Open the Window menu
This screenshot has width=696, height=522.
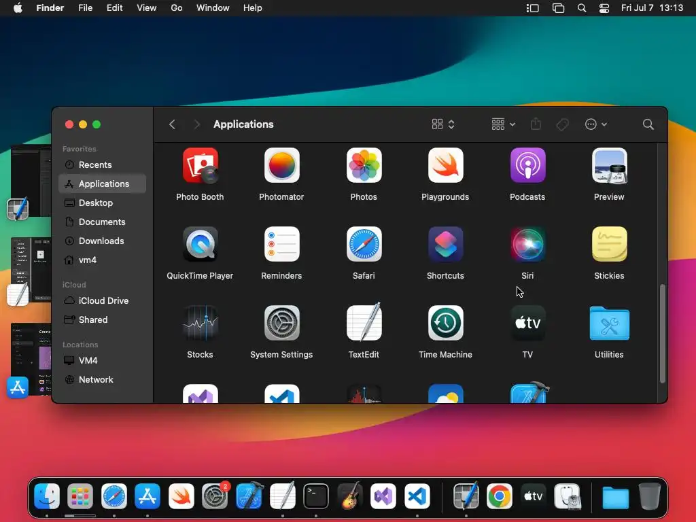click(x=213, y=8)
